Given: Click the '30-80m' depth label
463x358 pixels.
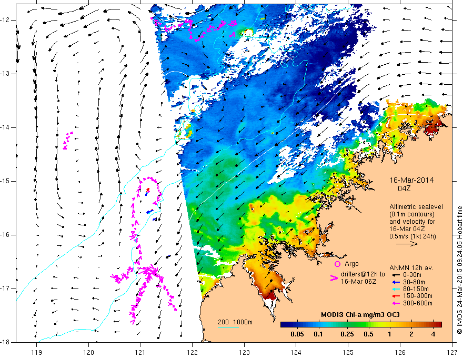Looking at the screenshot, I should [414, 282].
